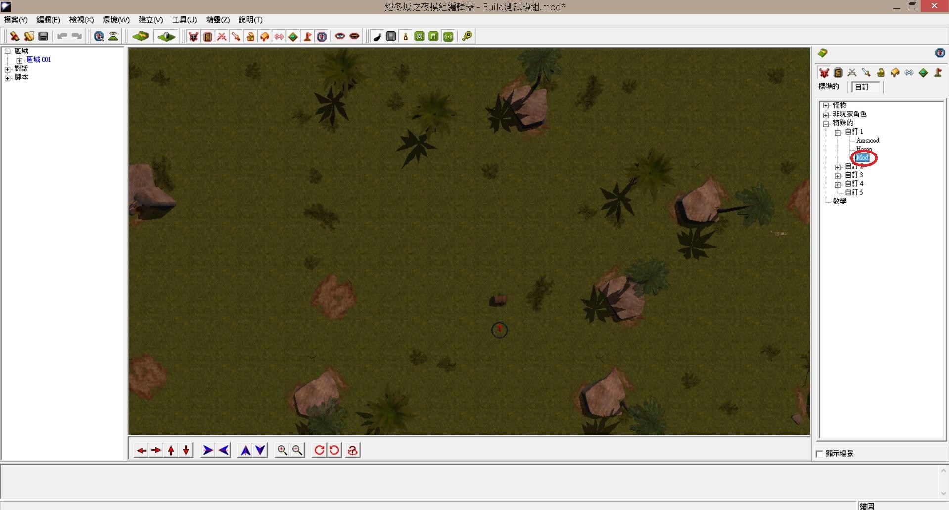Click the blue up arrowhead button
The width and height of the screenshot is (949, 510).
(245, 450)
